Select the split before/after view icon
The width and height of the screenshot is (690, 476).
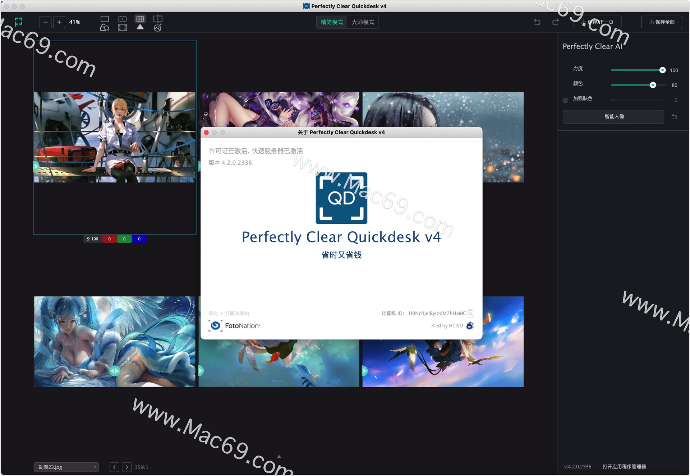(x=122, y=19)
